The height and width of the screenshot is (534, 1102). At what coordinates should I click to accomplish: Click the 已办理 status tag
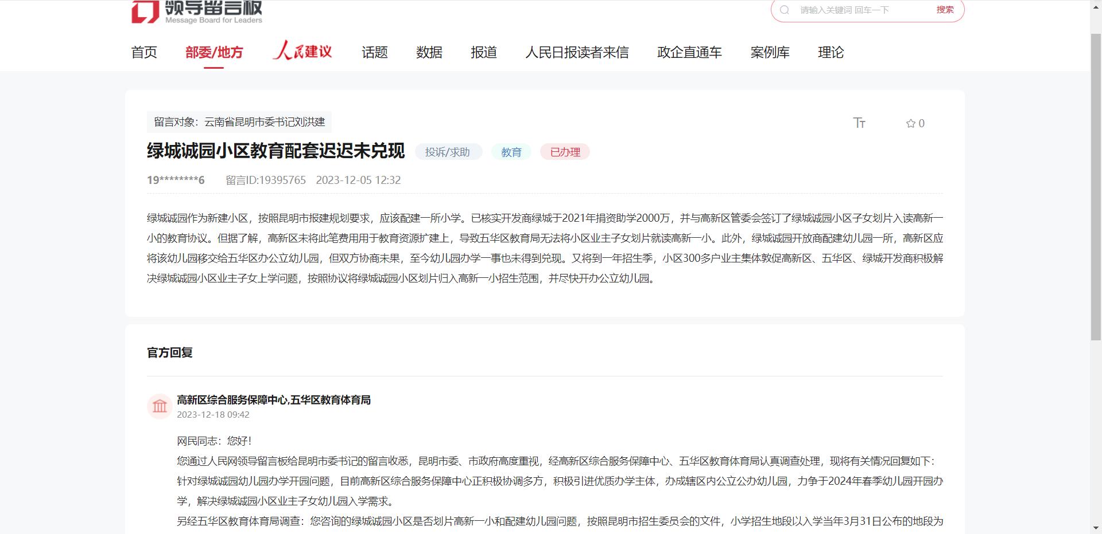(565, 152)
